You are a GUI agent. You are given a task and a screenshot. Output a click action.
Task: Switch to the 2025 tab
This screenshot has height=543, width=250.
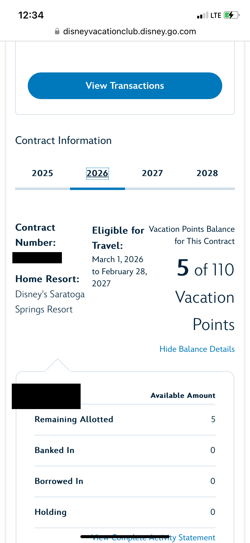coord(43,173)
